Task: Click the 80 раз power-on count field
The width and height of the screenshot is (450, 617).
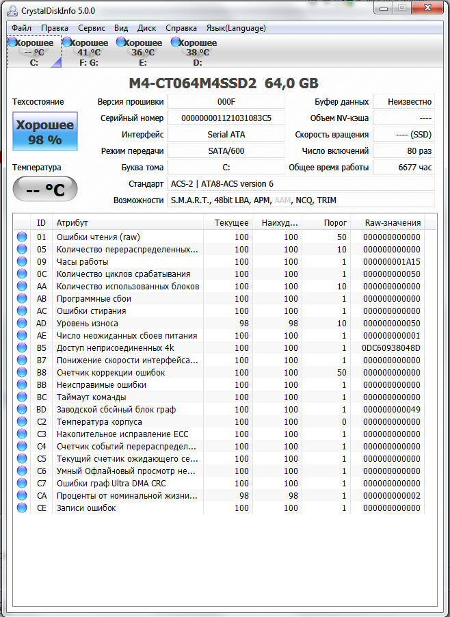Action: pyautogui.click(x=404, y=150)
